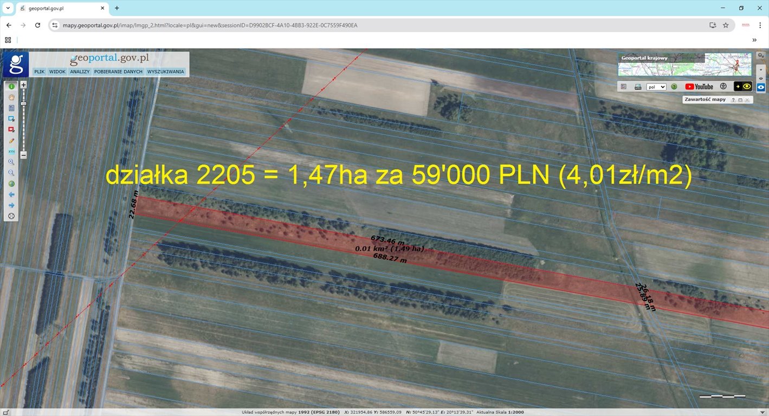This screenshot has width=769, height=416.
Task: Activate the hand pan tool
Action: click(x=11, y=97)
